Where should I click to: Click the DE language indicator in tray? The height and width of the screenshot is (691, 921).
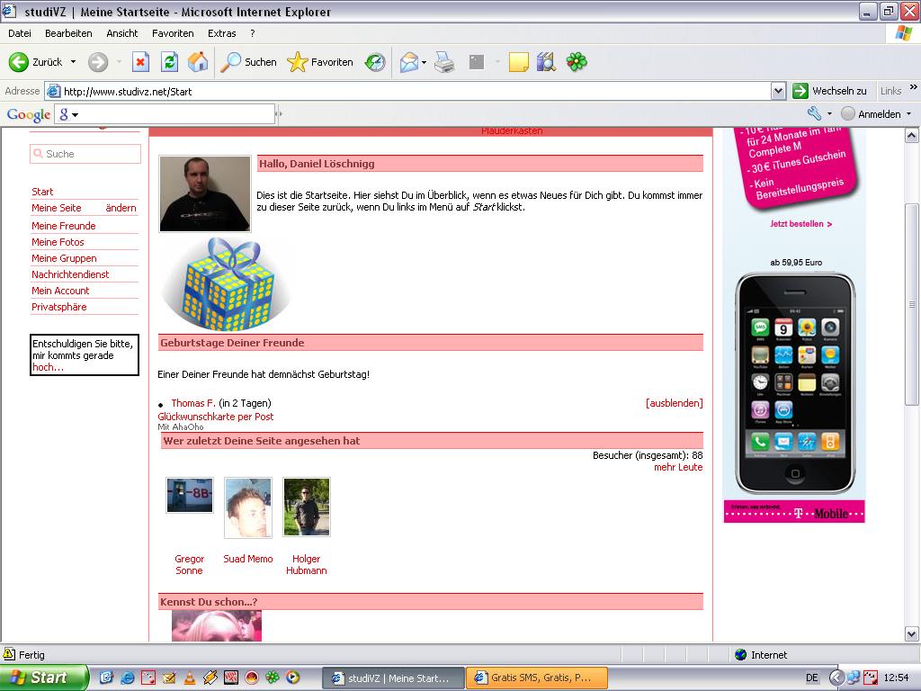coord(812,678)
